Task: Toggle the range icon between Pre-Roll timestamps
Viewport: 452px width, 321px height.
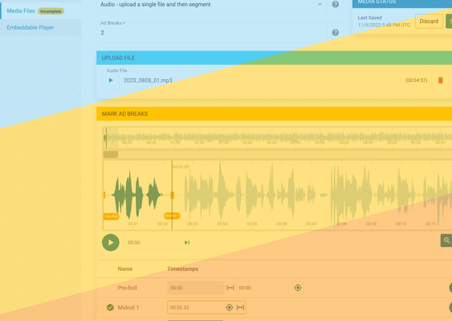Action: [x=230, y=288]
